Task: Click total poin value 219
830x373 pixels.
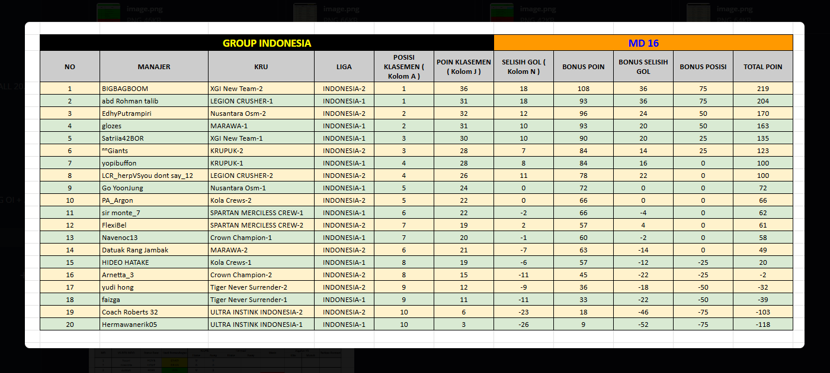Action: point(763,89)
